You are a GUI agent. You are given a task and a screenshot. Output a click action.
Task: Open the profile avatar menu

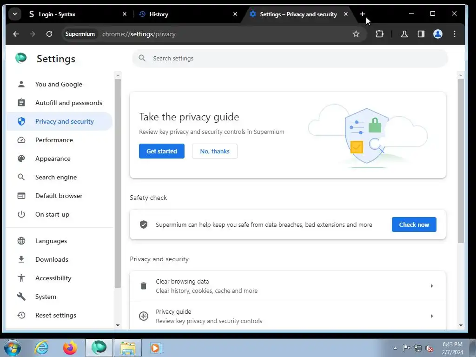(x=437, y=34)
